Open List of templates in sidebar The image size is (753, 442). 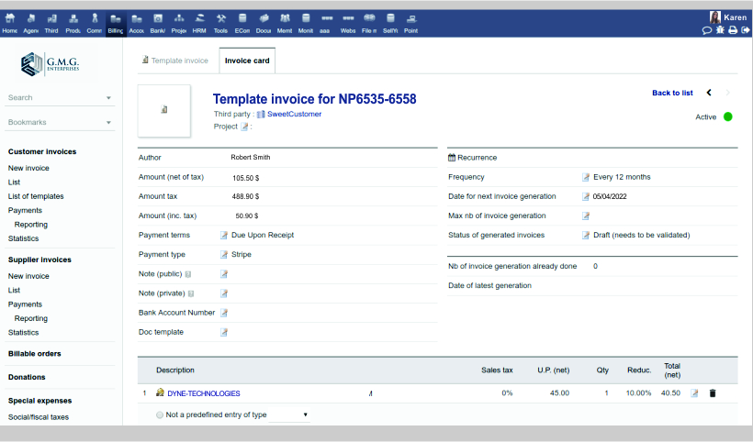[x=36, y=196]
